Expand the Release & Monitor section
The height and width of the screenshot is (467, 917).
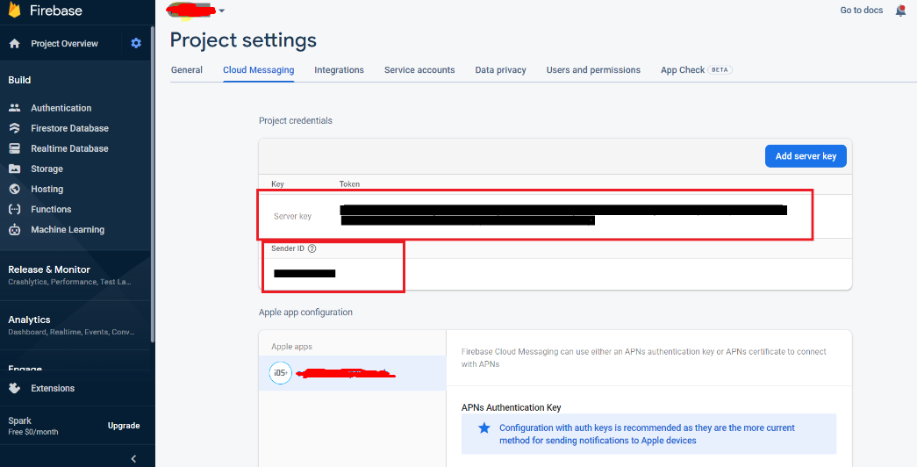[x=49, y=269]
